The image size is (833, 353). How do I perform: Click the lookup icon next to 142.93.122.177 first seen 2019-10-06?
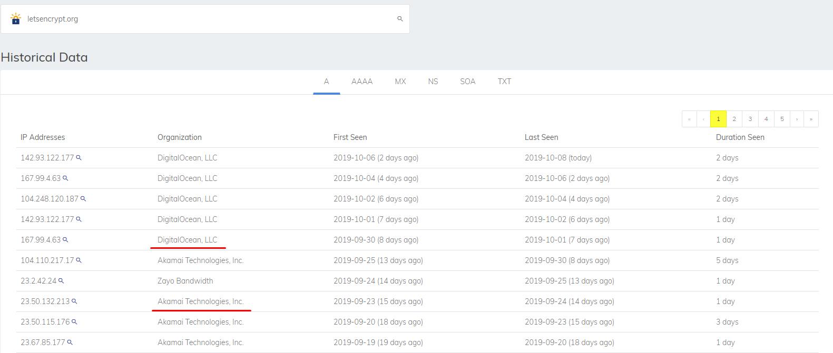[x=79, y=158]
